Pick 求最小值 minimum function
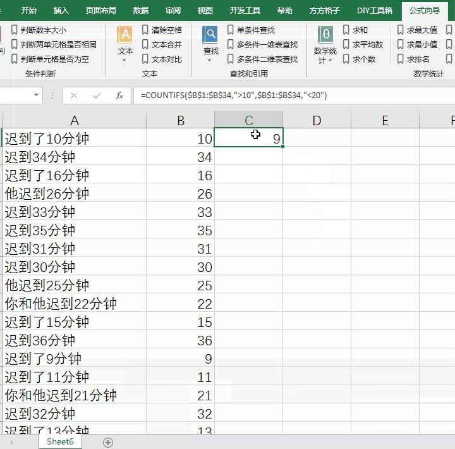Screen dimensions: 455x449 coord(417,44)
